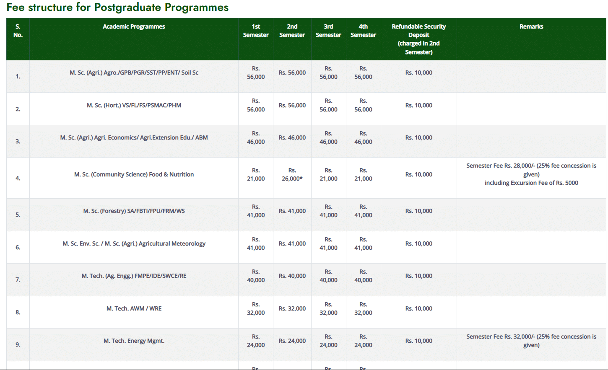Click the M. Tech. (Ag. Engg.) FMPE/IDE/SWCE/RE programme

pyautogui.click(x=134, y=276)
